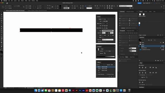
Task: Click Align Left Edges in Align panel
Action: 140,67
